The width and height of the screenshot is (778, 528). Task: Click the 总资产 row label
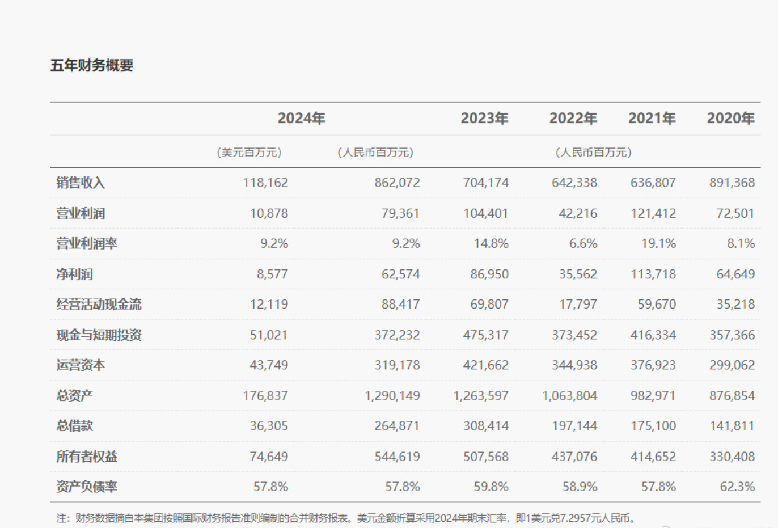coord(74,395)
